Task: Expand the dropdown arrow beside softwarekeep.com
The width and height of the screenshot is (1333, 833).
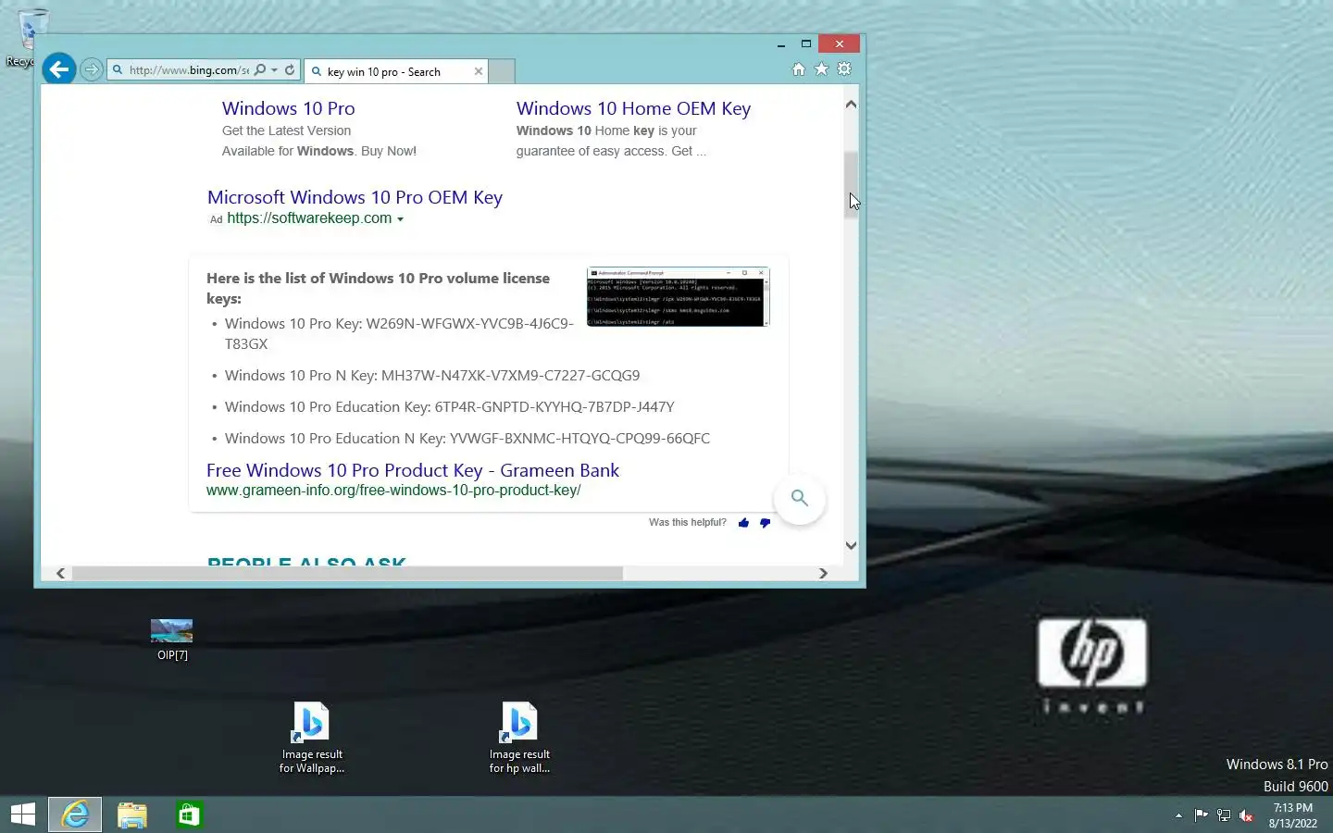Action: point(400,219)
